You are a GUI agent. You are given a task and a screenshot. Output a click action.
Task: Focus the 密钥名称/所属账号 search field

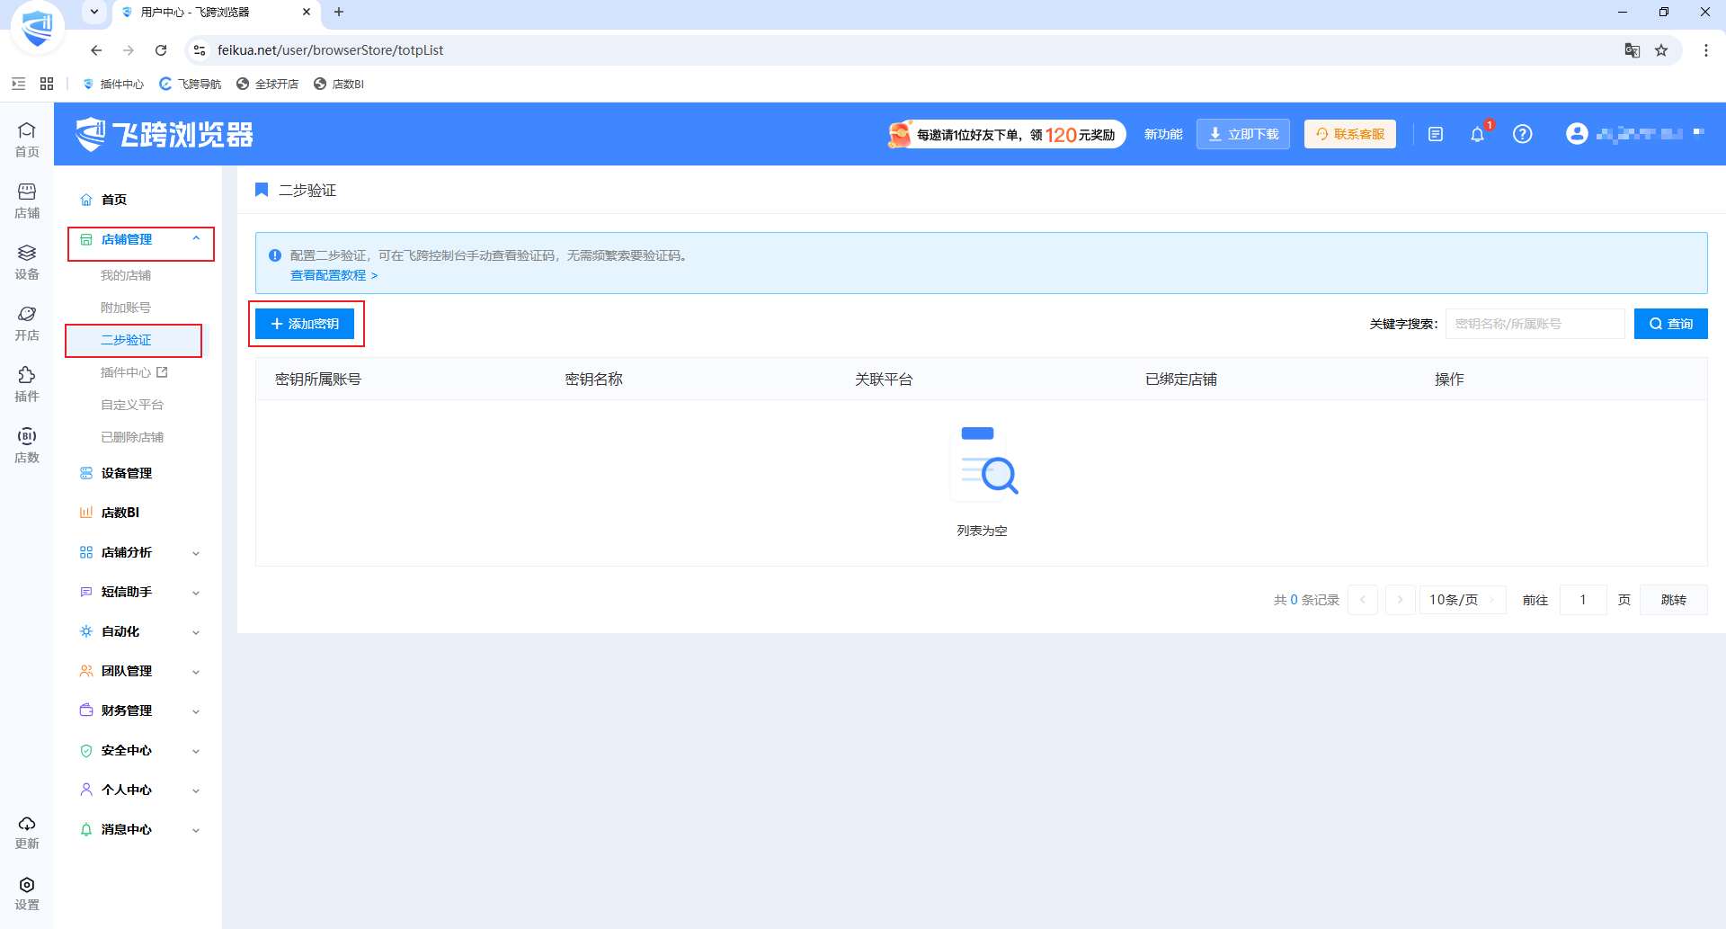[1535, 324]
